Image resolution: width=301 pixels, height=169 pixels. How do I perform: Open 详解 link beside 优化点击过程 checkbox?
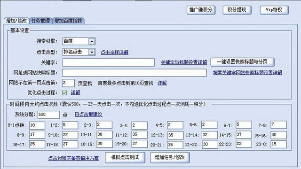tap(75, 93)
